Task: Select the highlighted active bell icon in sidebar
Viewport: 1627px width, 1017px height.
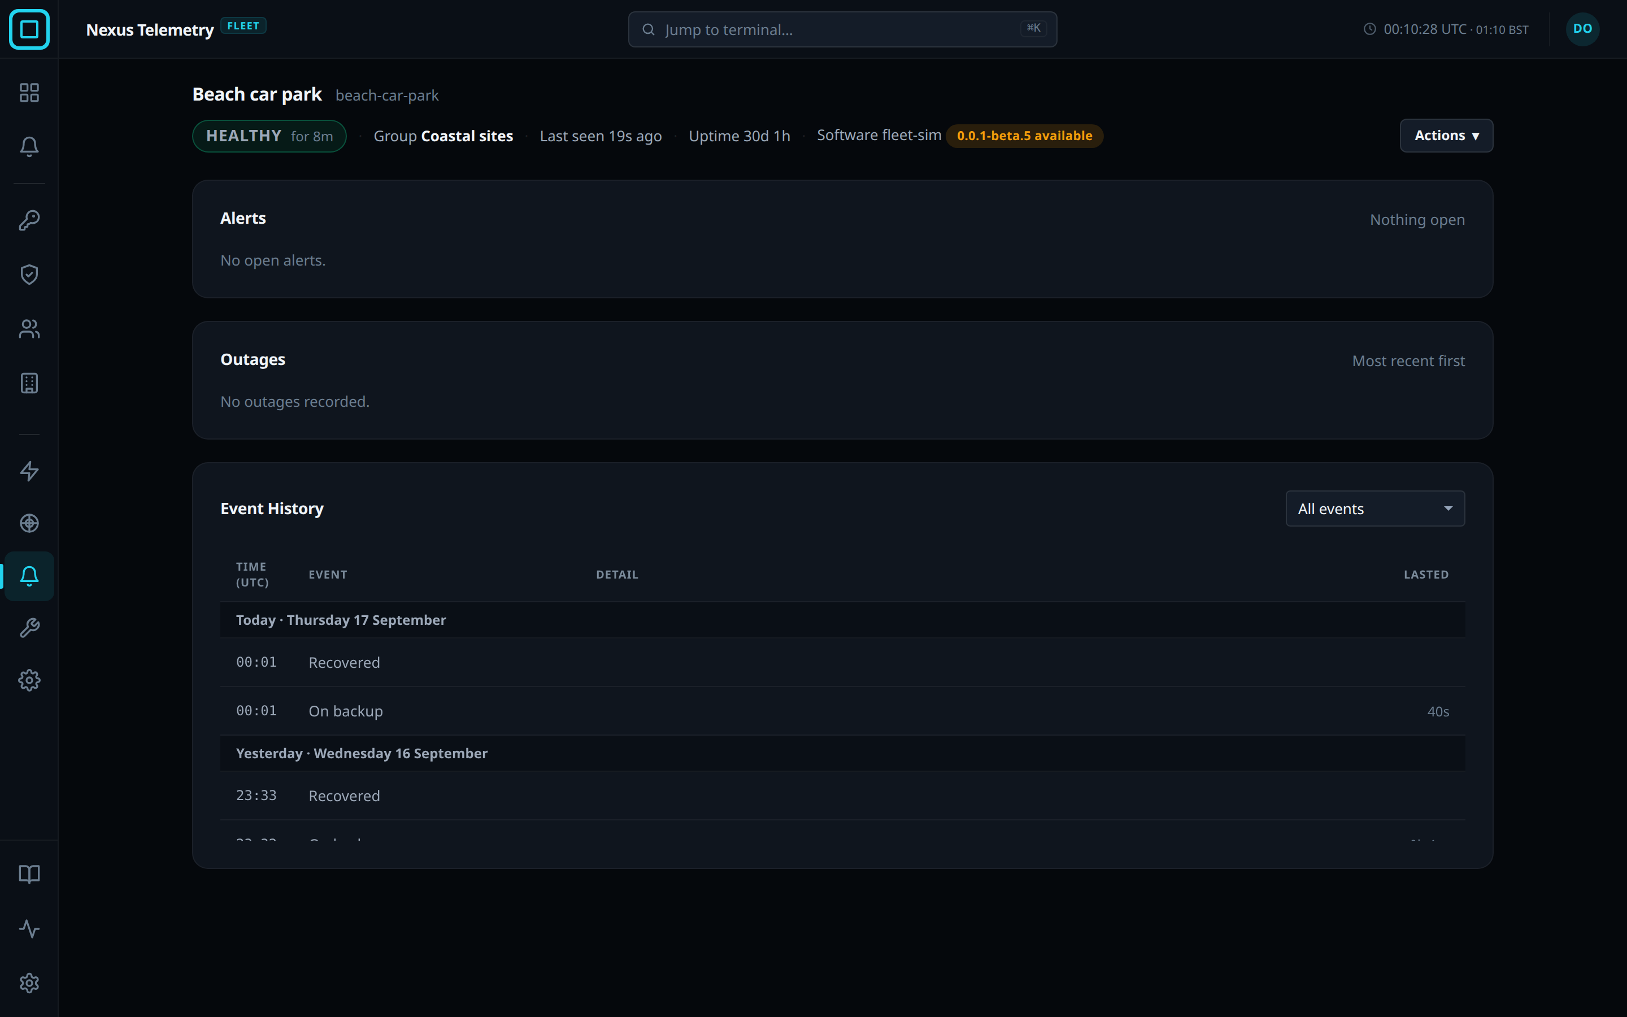Action: [29, 576]
